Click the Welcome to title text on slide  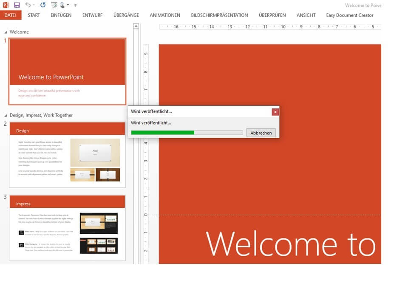291,244
